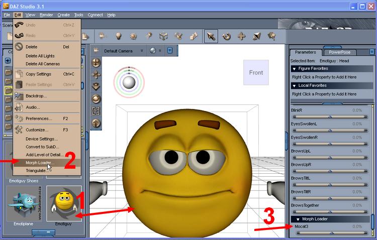
Task: Click the EyesSwollenL slider
Action: pyautogui.click(x=330, y=130)
